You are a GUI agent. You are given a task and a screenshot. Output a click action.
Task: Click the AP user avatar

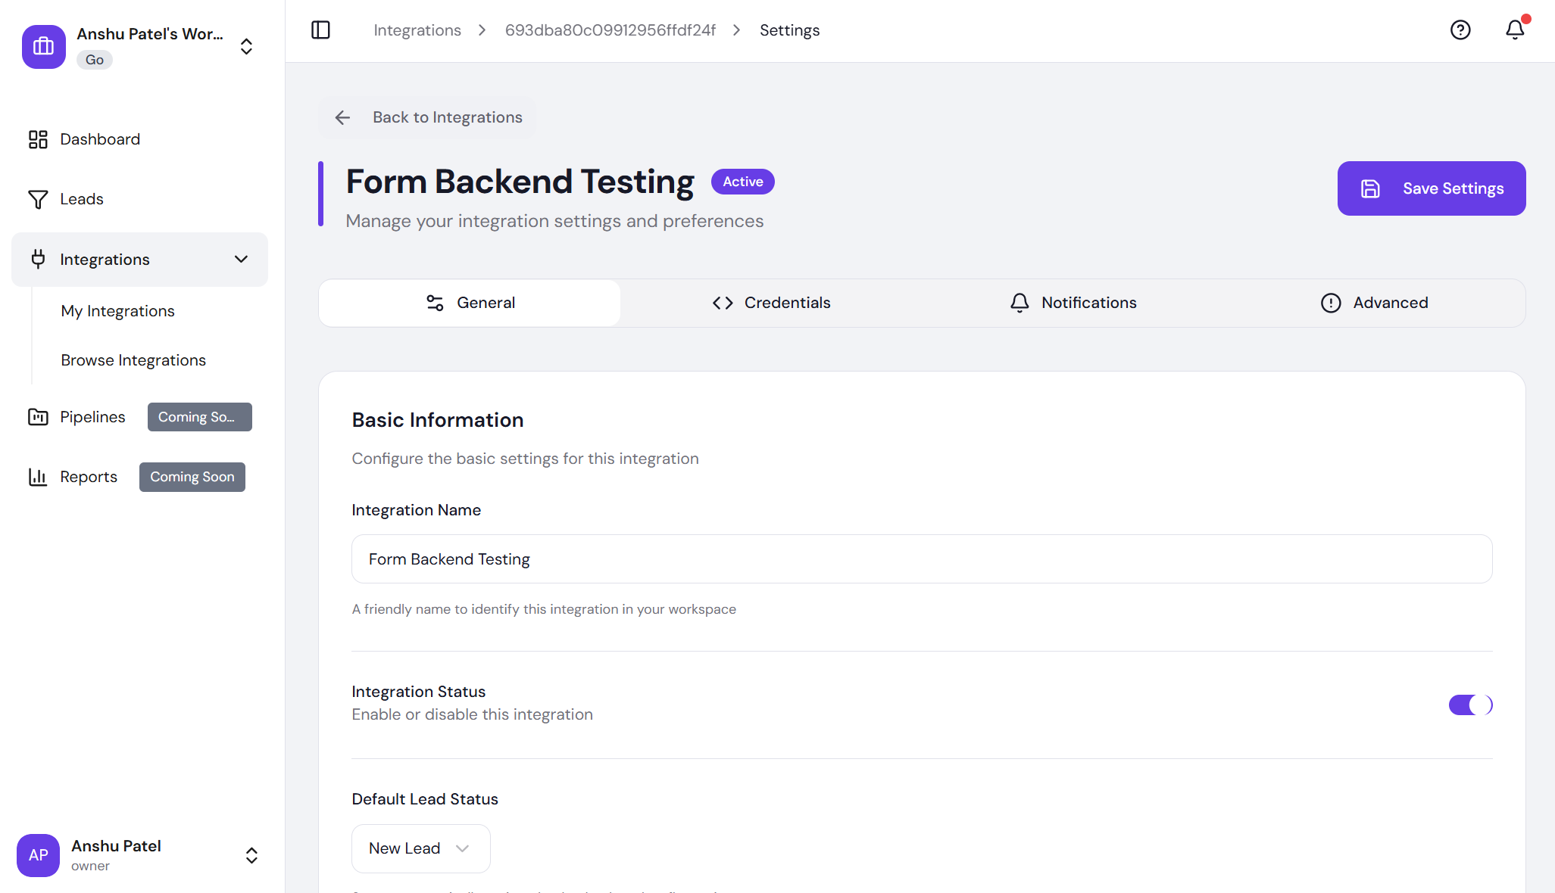[38, 855]
